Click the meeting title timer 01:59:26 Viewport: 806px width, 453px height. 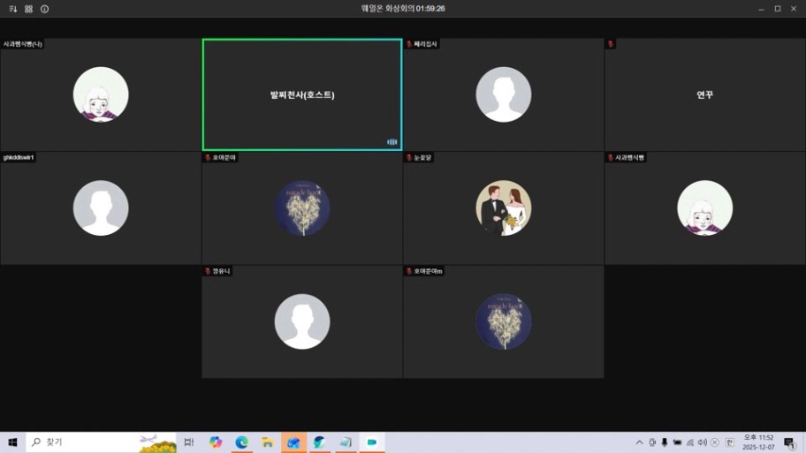pos(430,9)
